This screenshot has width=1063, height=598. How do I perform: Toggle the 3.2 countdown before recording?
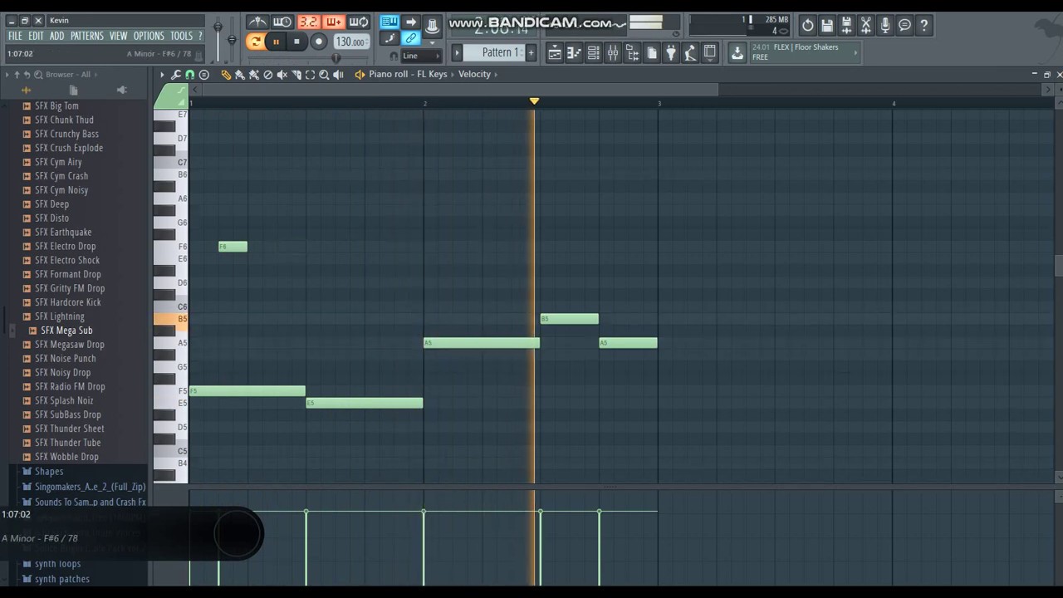point(309,22)
